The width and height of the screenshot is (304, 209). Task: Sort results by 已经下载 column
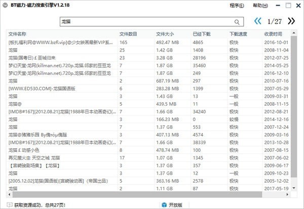209,34
